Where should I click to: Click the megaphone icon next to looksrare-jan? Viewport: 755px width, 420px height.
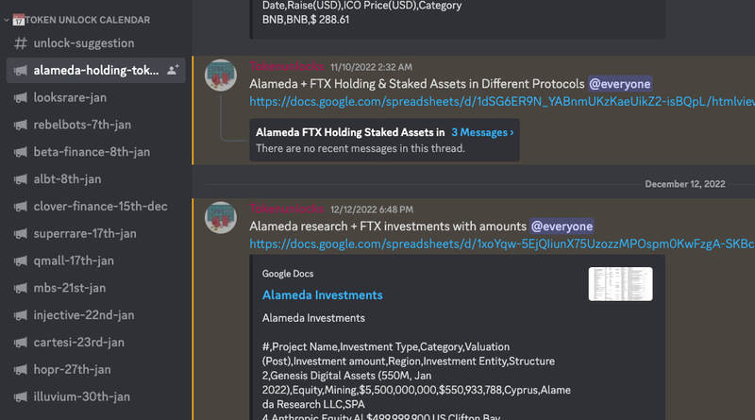[20, 97]
